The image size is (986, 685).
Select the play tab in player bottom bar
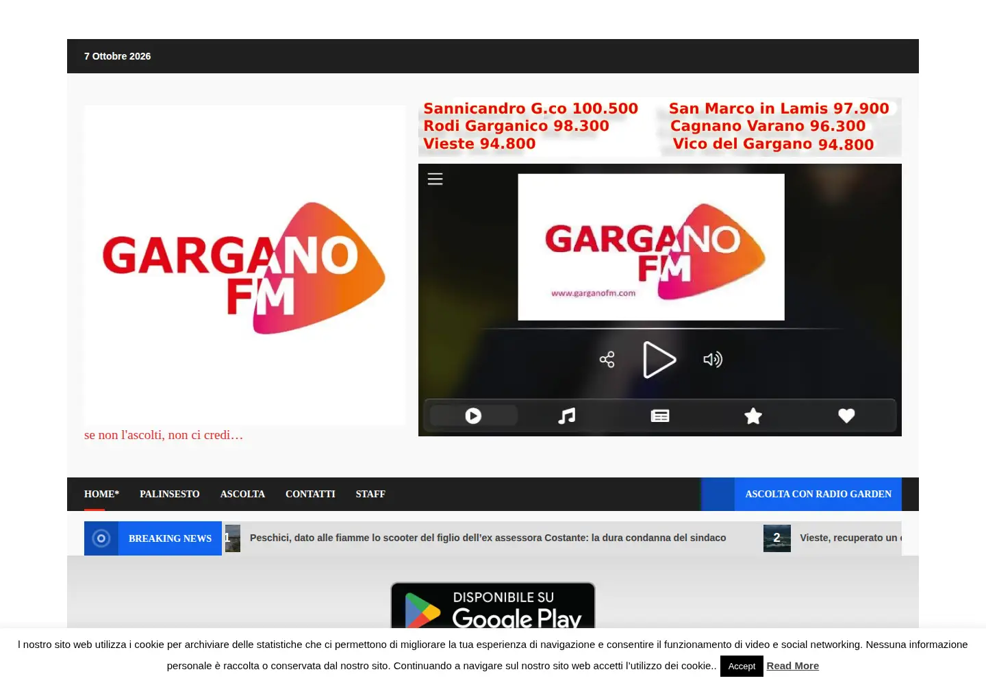tap(473, 416)
